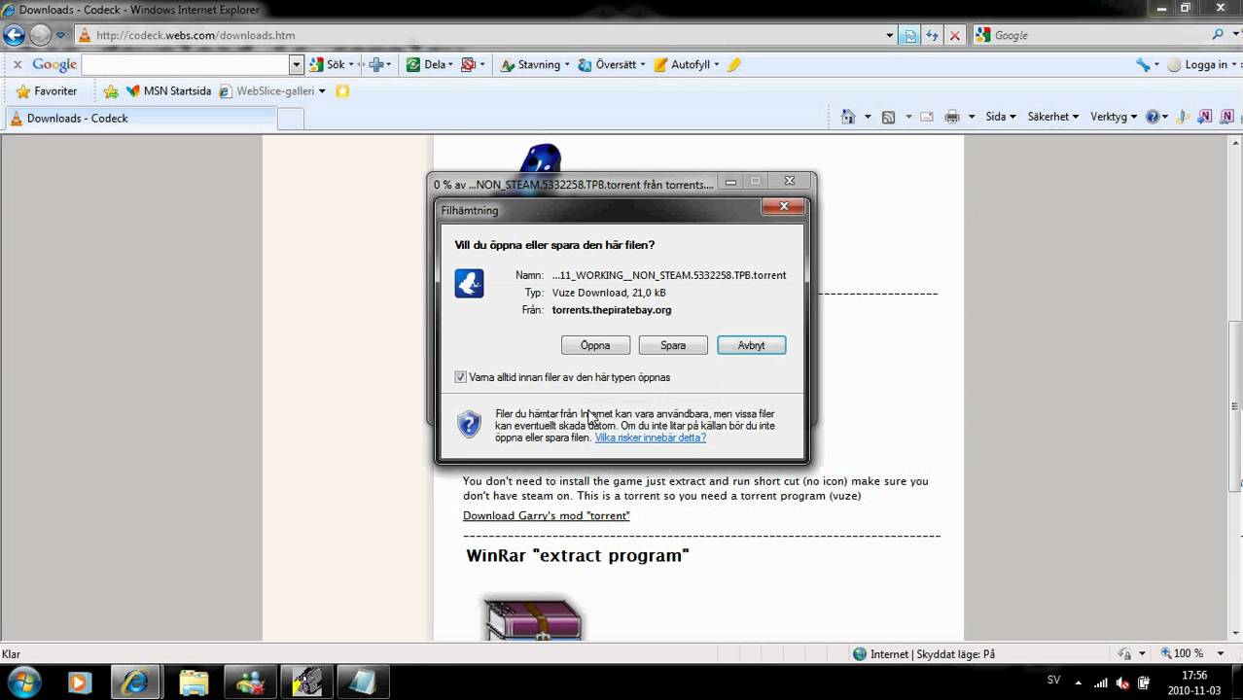The image size is (1243, 700).
Task: Open the Windows Explorer folder taskbar icon
Action: 193,682
